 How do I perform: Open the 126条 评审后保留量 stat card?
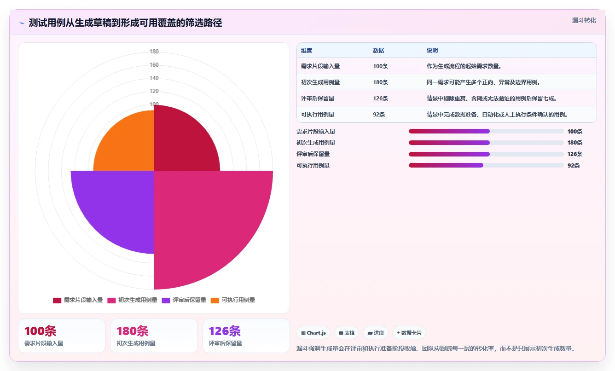pos(246,336)
